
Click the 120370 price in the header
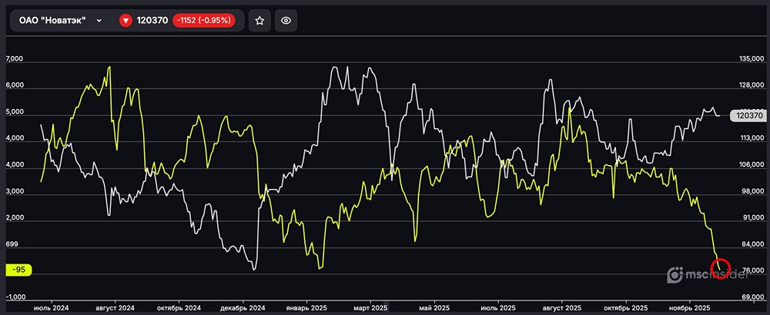coord(153,21)
